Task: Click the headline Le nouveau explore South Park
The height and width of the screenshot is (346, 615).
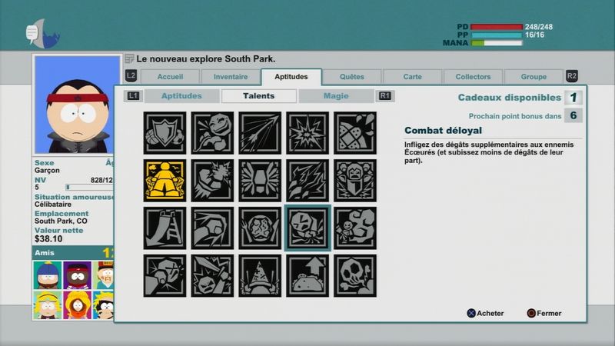Action: (206, 59)
